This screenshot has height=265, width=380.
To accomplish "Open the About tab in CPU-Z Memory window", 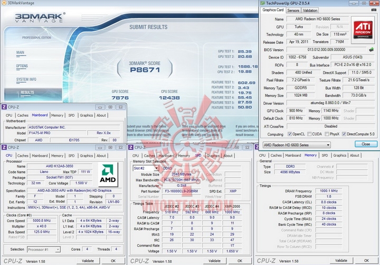I will [354, 156].
